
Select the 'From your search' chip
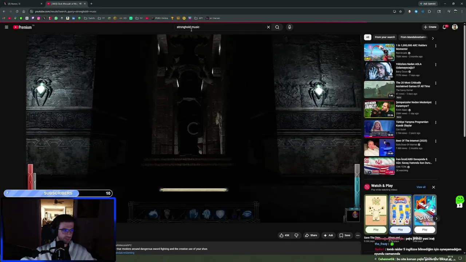coord(385,37)
